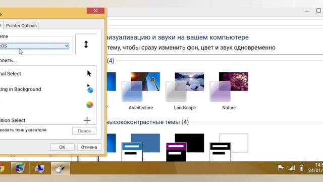Open the Personalization taskbar icon

pos(20,168)
